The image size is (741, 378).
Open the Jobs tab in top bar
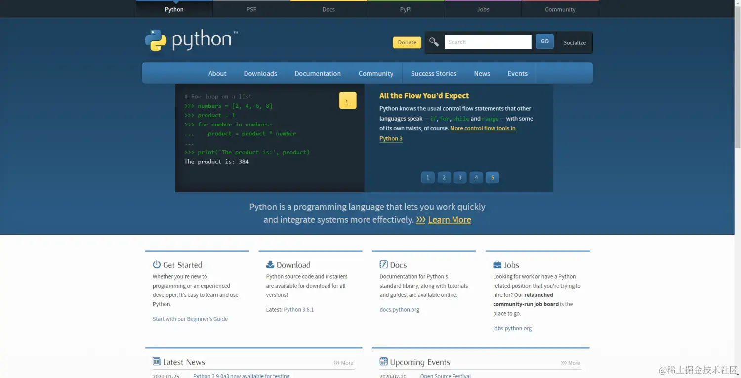[483, 9]
